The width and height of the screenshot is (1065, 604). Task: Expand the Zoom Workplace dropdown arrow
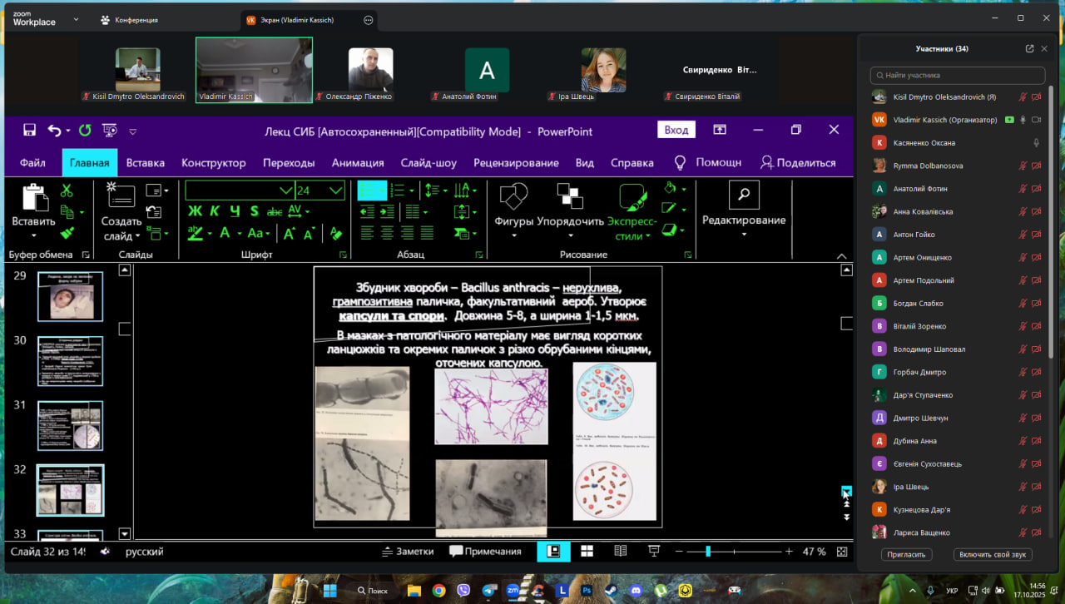point(76,19)
